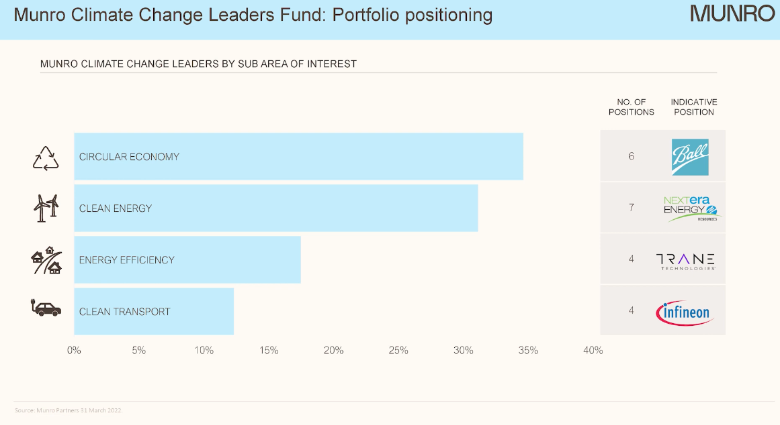Click the Indicative Position column header
780x425 pixels.
(694, 107)
